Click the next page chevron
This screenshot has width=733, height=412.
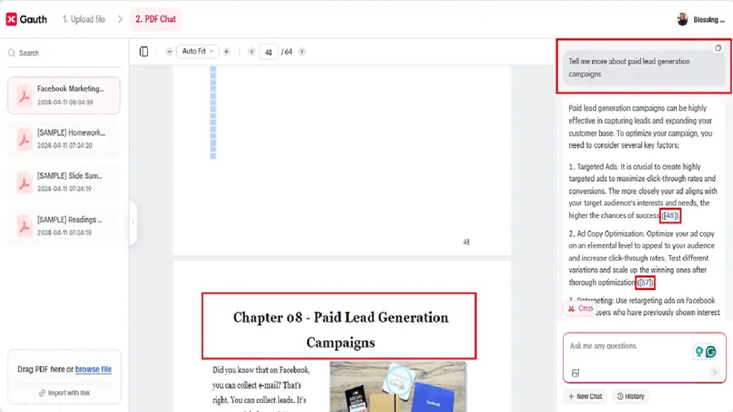[302, 51]
